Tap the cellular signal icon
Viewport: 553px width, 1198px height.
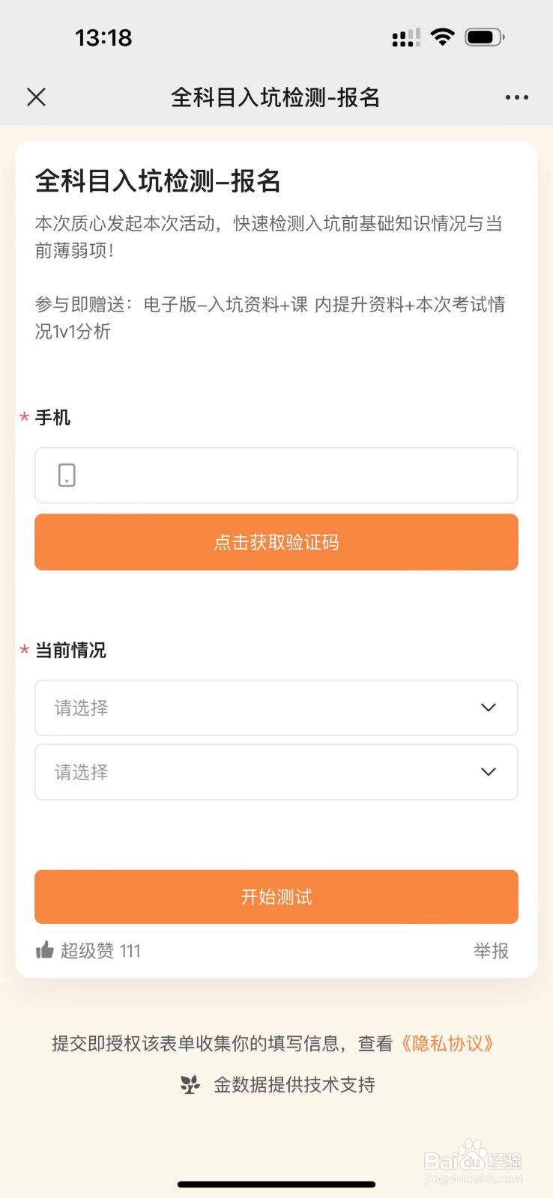coord(405,37)
